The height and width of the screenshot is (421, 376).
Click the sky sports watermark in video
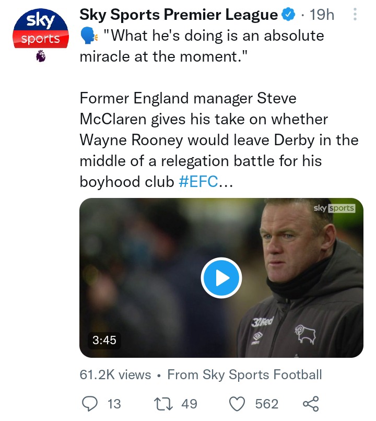pyautogui.click(x=334, y=208)
